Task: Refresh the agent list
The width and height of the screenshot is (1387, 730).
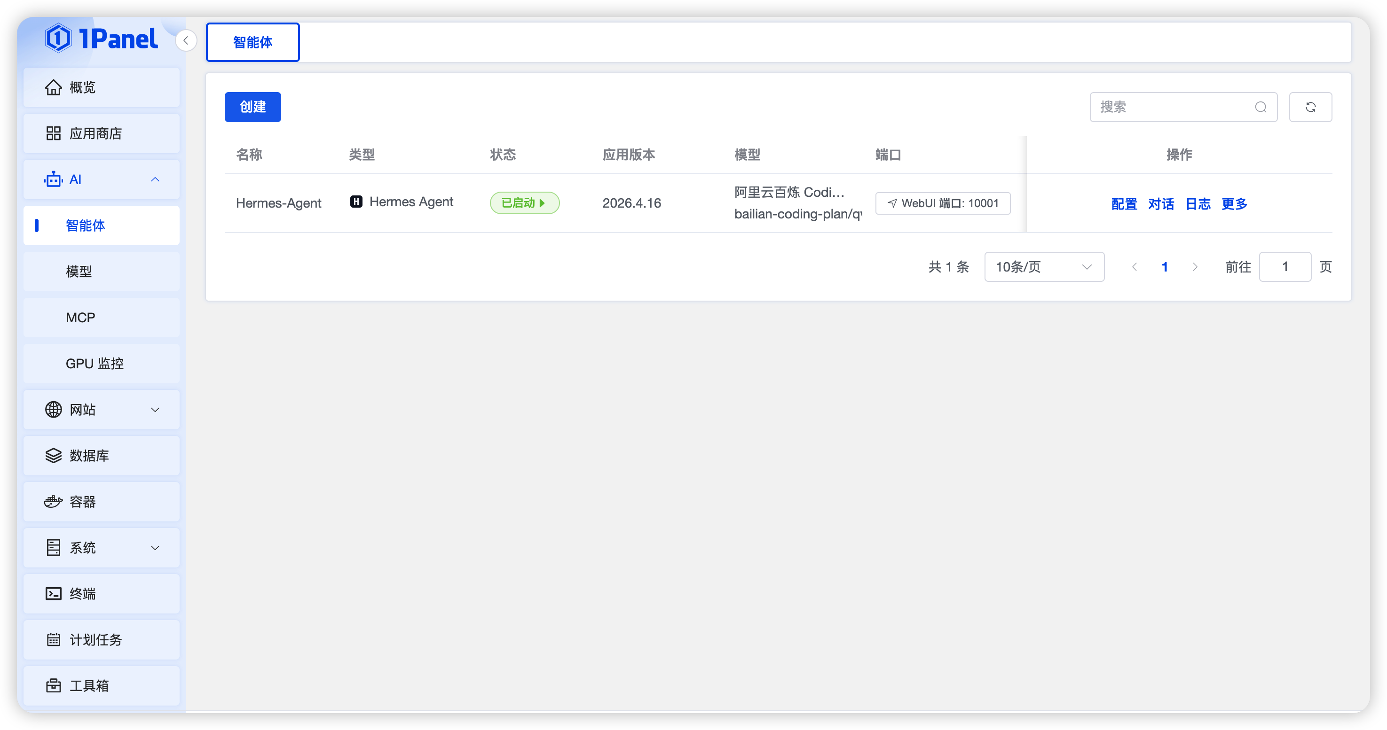Action: pyautogui.click(x=1310, y=107)
